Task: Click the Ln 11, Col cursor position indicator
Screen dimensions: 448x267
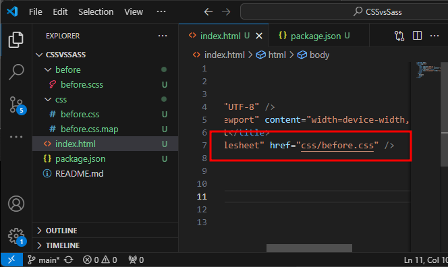Action: coord(426,260)
